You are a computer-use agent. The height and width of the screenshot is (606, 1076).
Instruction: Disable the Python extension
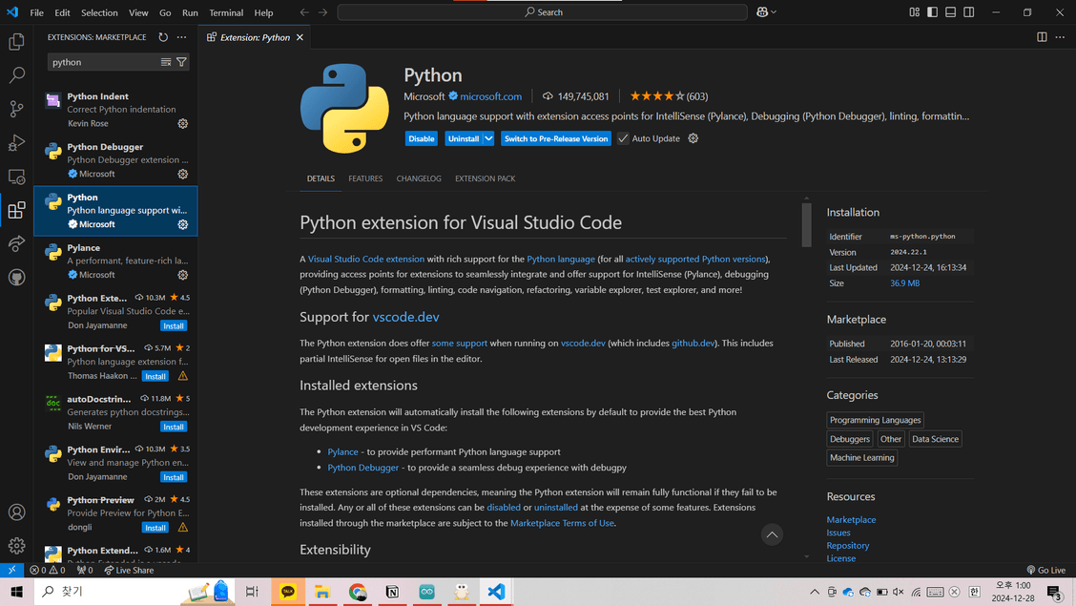point(422,138)
